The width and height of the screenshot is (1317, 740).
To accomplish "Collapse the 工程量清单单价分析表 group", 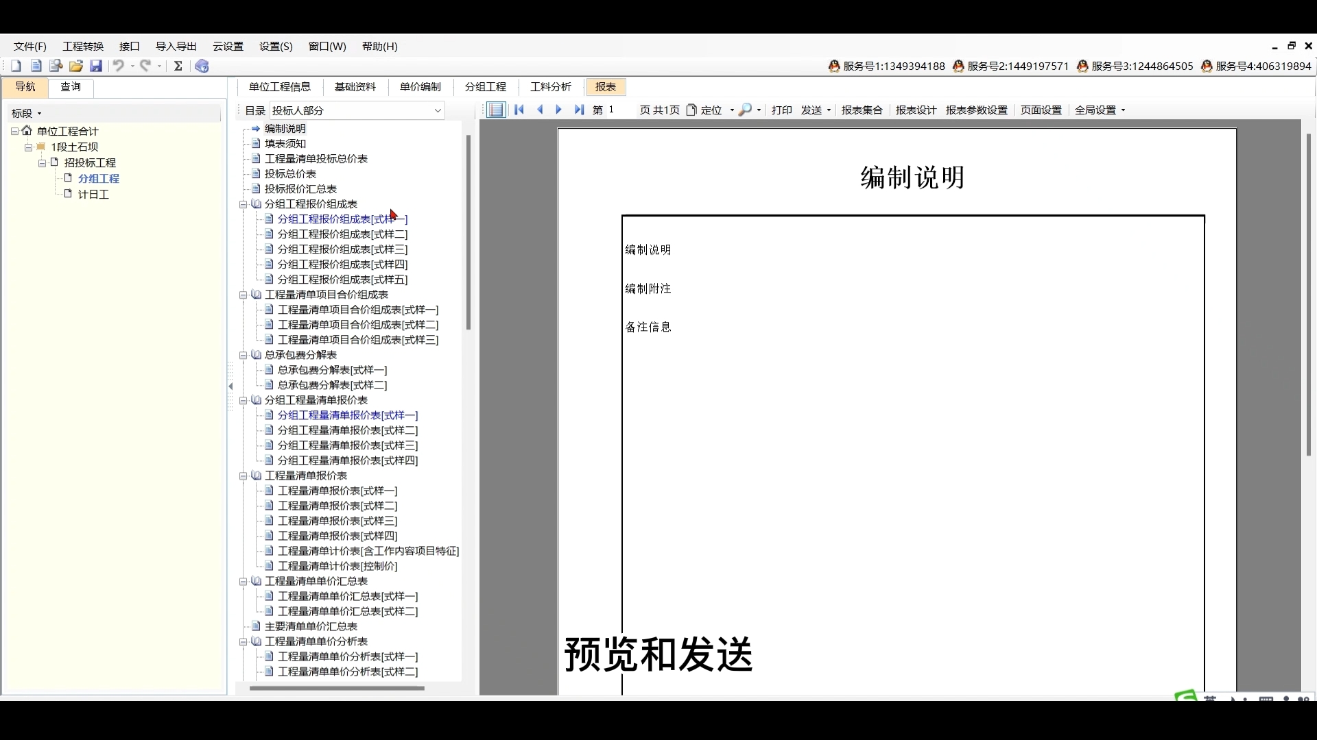I will 243,641.
